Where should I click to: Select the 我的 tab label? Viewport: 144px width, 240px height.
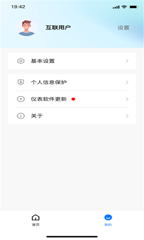(x=108, y=225)
